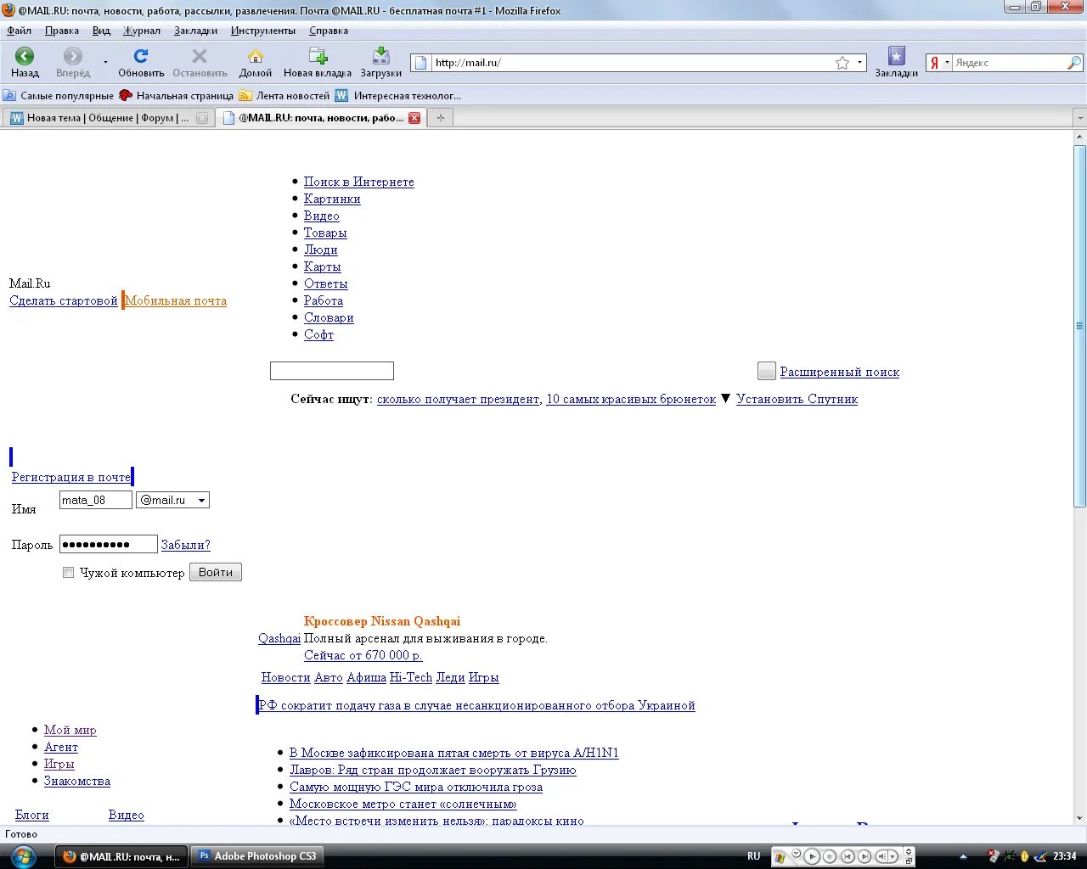
Task: Open the Журнал menu
Action: [142, 31]
